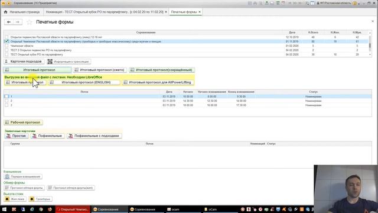Open Информация о трансляции QR button
Image resolution: width=378 pixels, height=213 pixels.
tap(69, 62)
